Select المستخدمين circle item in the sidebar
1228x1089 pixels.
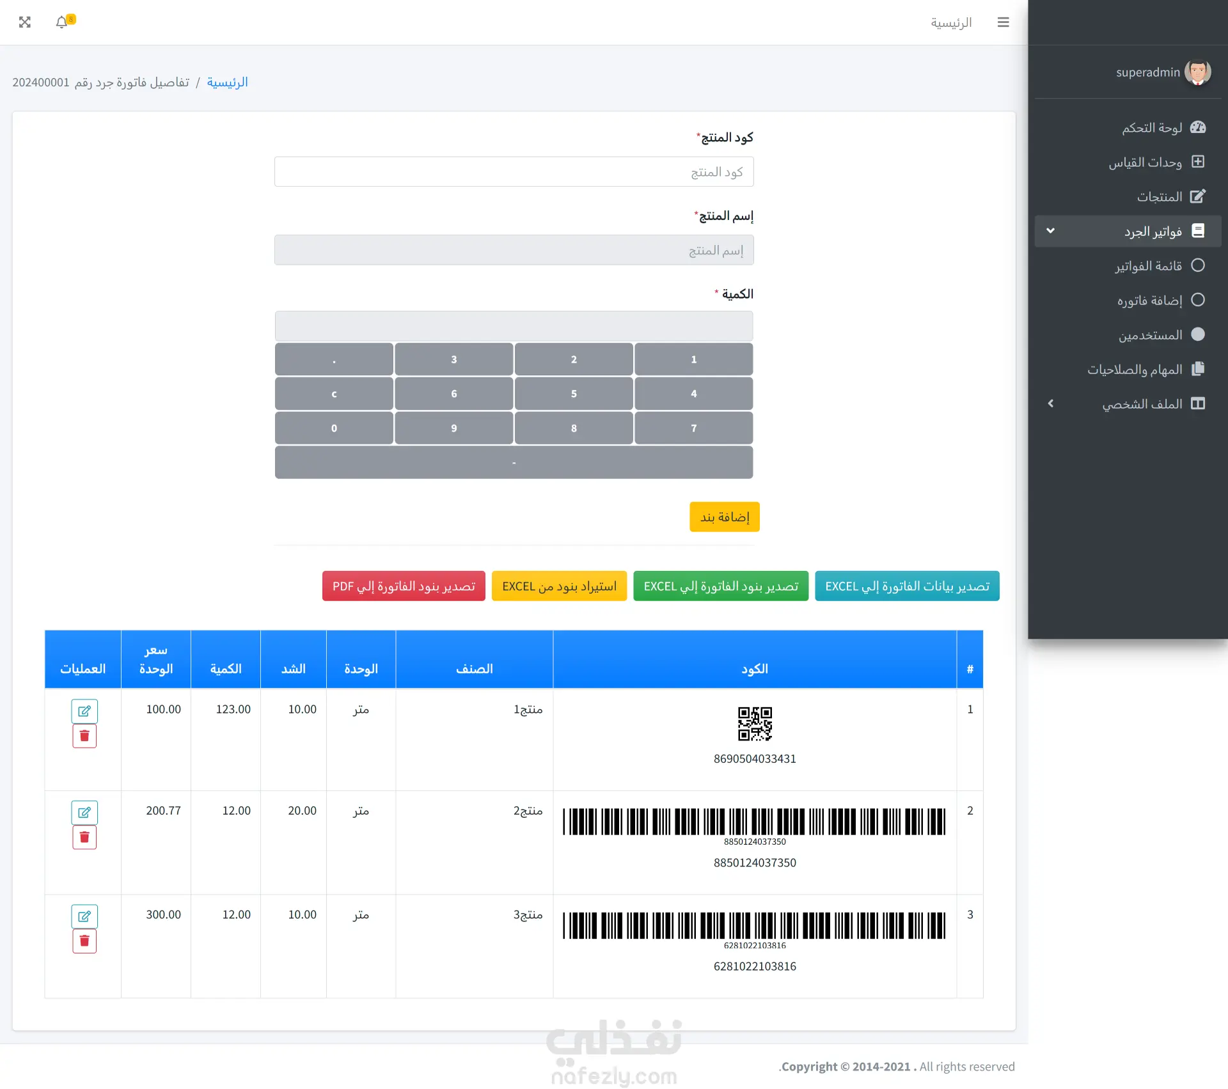[x=1197, y=334]
